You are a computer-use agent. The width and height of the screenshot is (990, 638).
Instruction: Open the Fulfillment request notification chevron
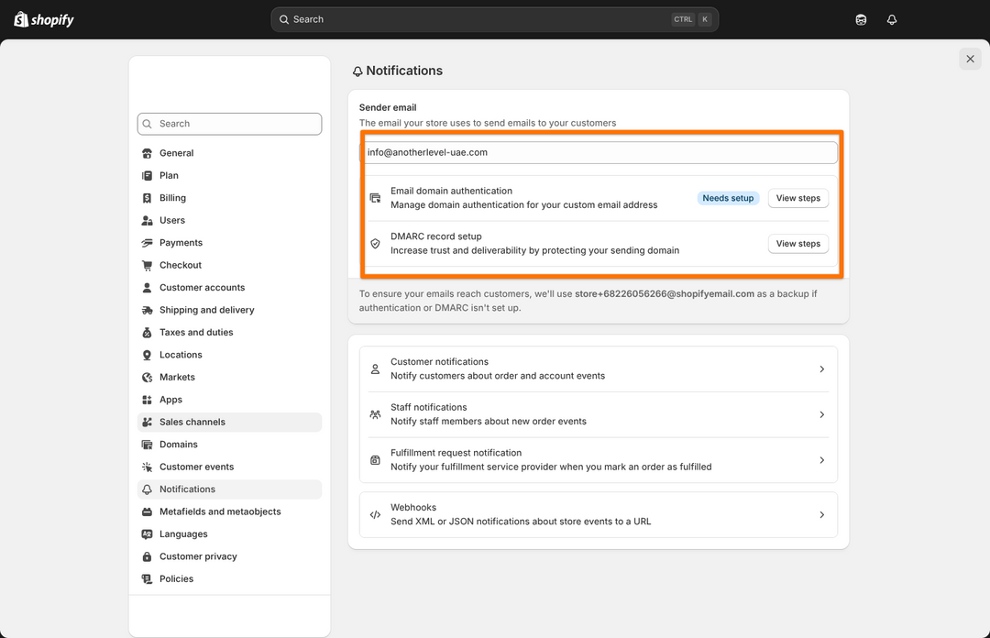point(821,460)
